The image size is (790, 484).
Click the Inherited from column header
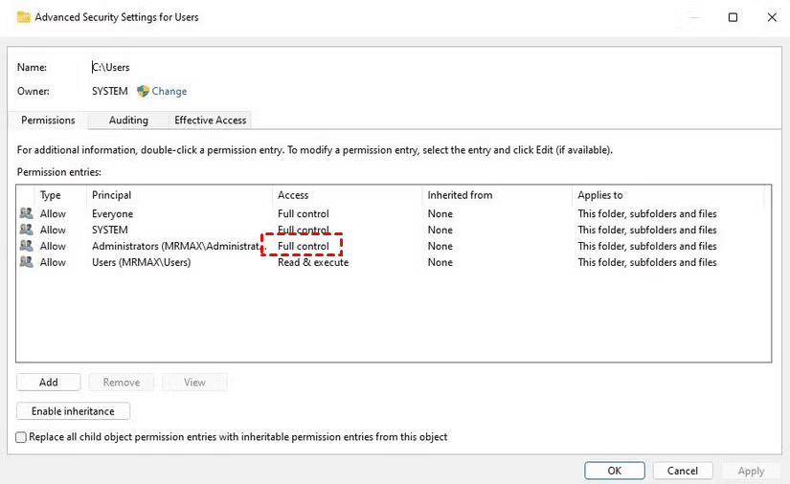point(460,195)
